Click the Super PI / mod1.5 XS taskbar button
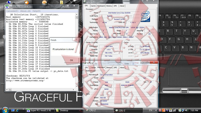 tap(40, 110)
